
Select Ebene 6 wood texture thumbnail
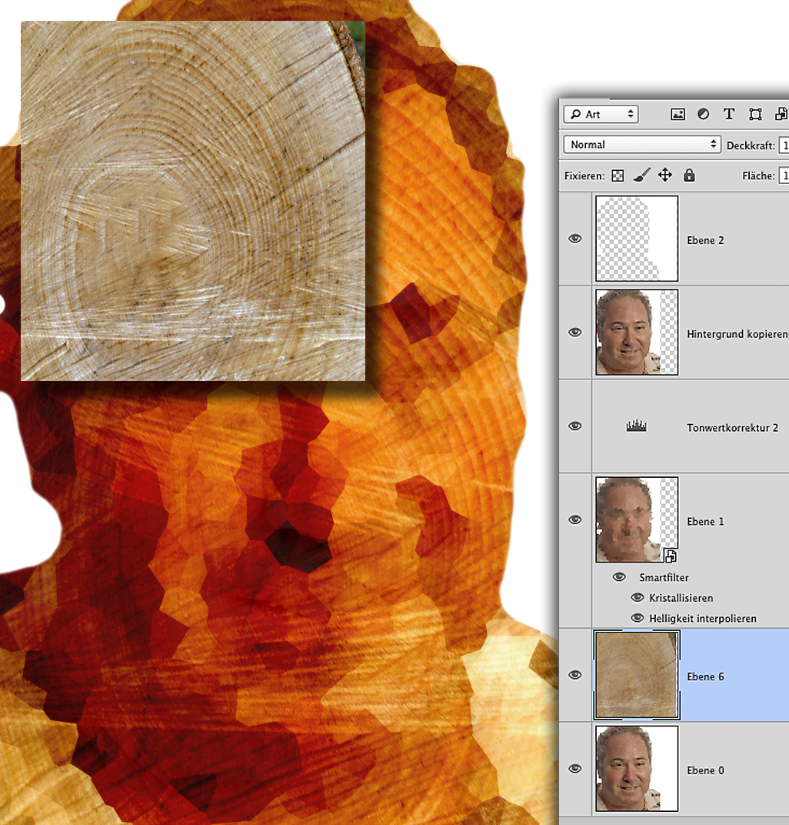pos(637,675)
